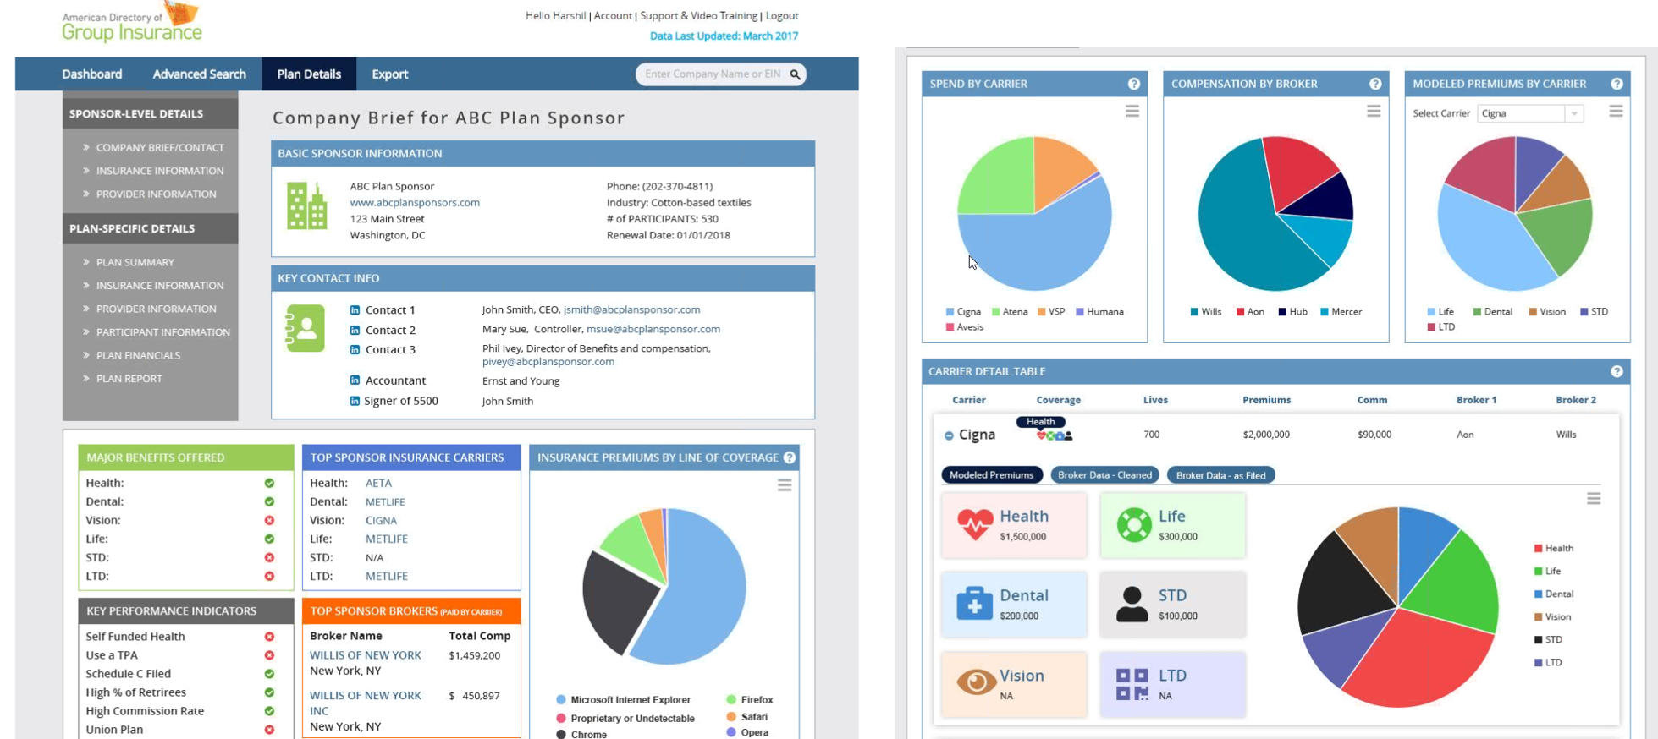The image size is (1658, 739).
Task: Click the green building sponsor icon
Action: click(306, 205)
